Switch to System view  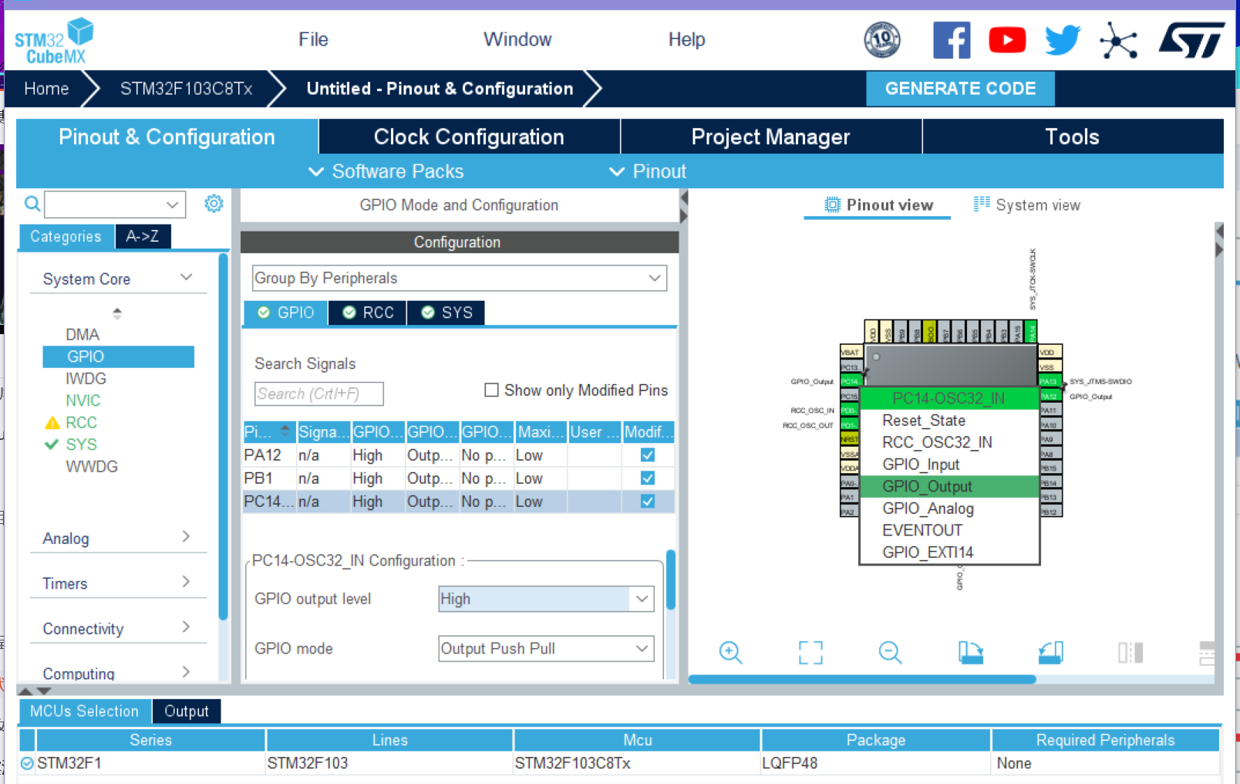(1027, 204)
